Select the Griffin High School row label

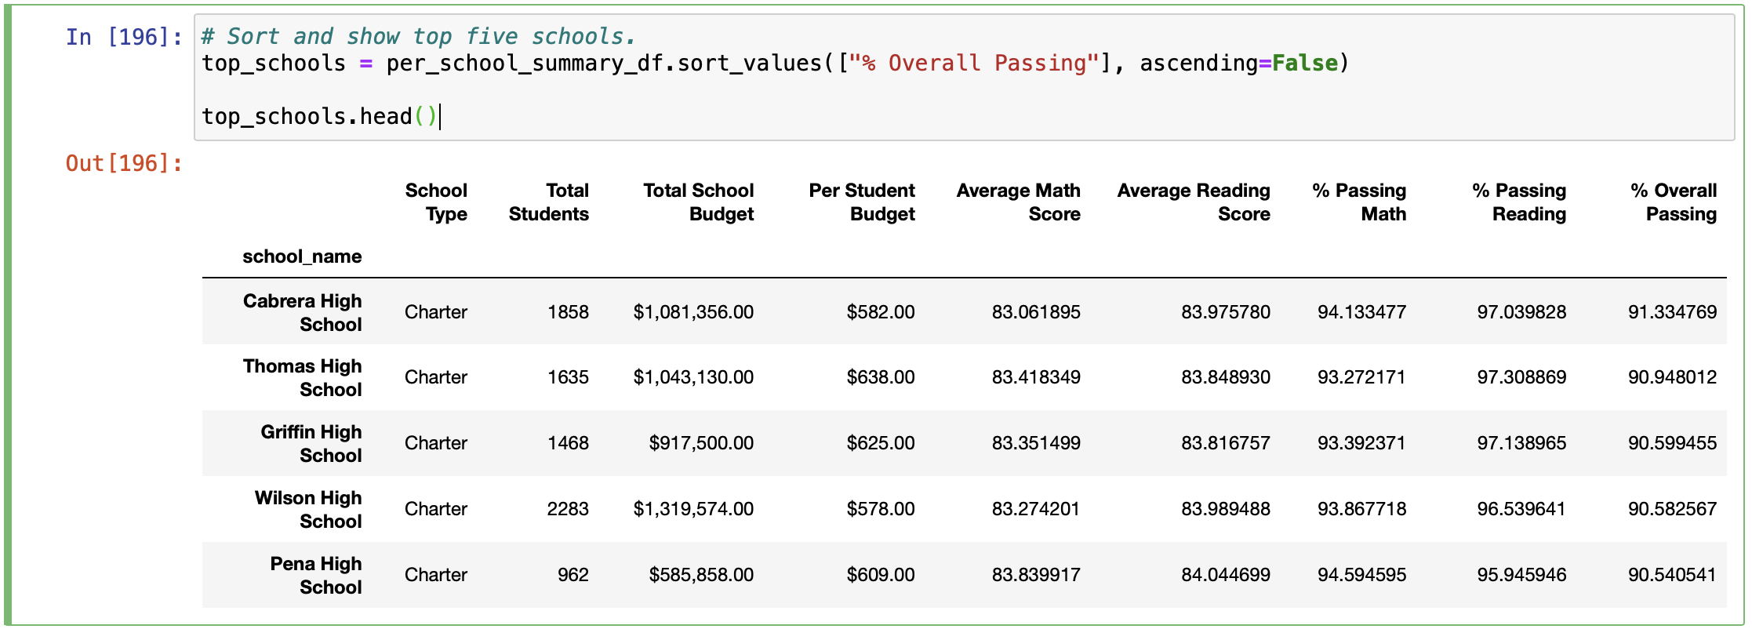[x=311, y=443]
